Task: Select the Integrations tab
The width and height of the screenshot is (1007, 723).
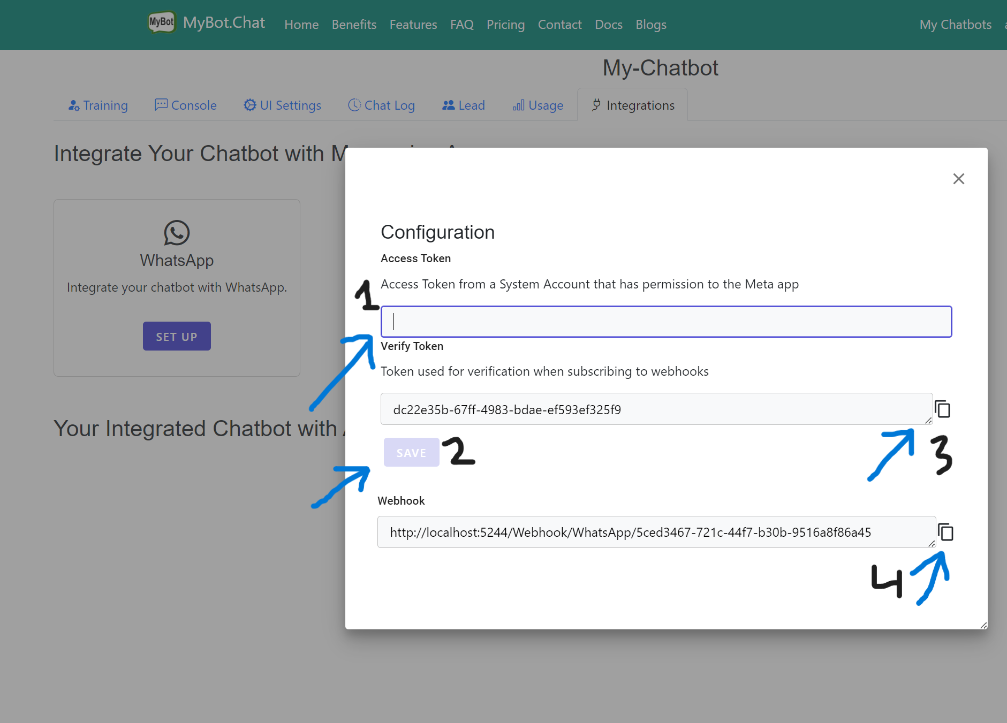Action: 633,105
